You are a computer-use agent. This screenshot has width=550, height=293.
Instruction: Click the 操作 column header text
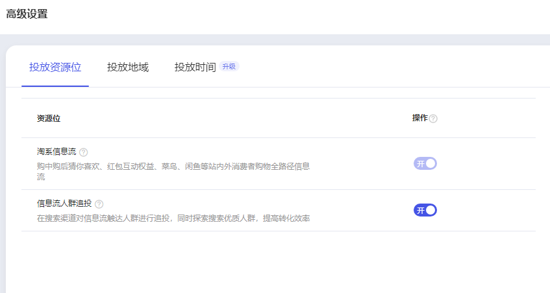(x=419, y=118)
